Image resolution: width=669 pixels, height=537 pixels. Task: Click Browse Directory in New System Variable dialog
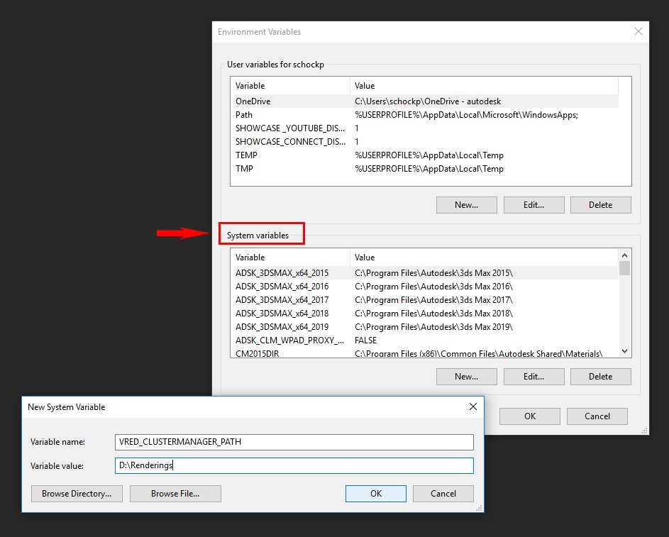[x=76, y=493]
